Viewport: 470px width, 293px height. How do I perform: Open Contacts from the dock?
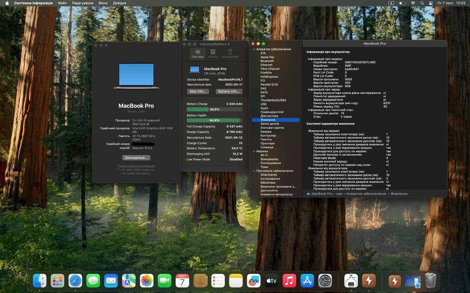pyautogui.click(x=200, y=281)
